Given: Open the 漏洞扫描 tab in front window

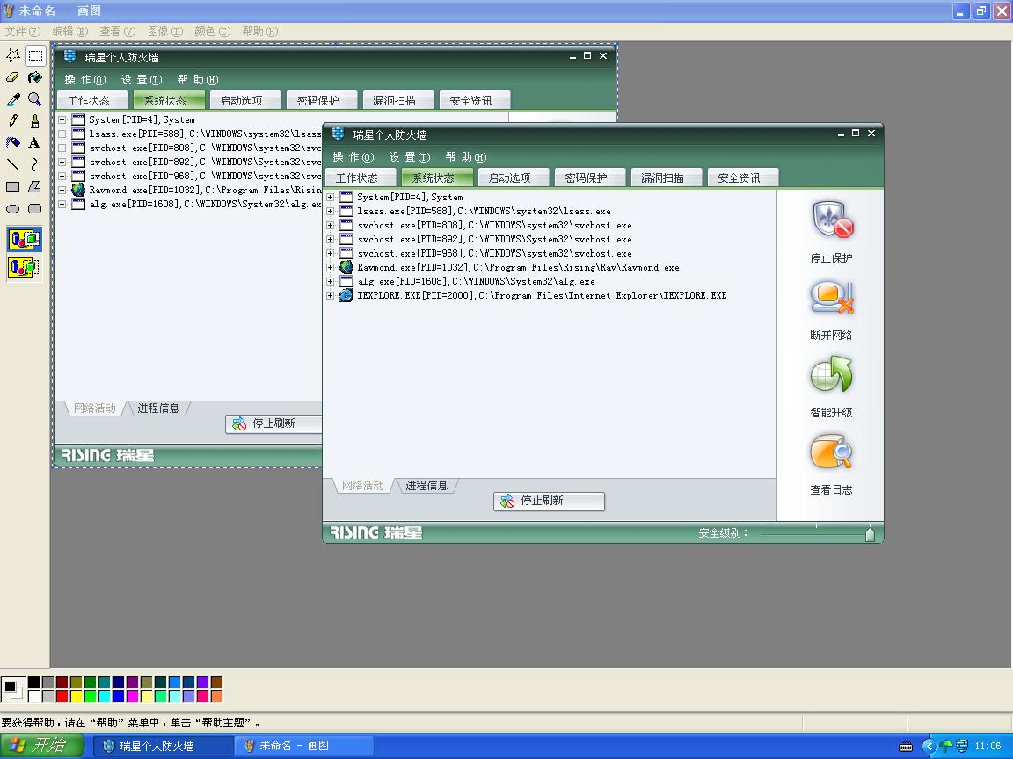Looking at the screenshot, I should (666, 177).
